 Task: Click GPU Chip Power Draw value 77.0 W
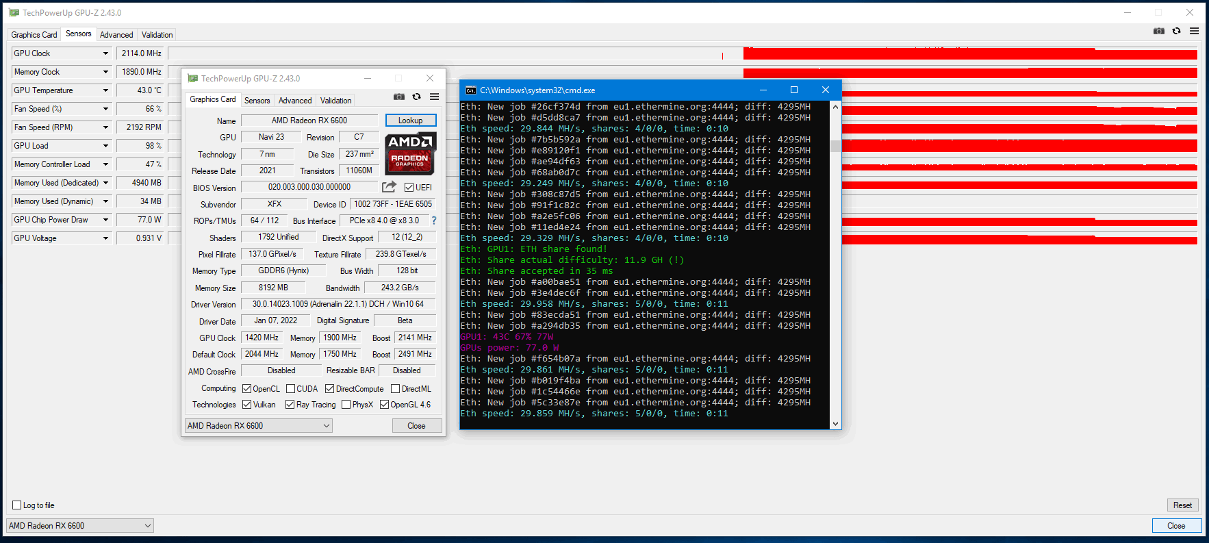pyautogui.click(x=140, y=220)
